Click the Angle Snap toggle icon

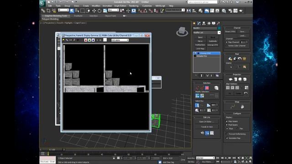[x=145, y=11]
